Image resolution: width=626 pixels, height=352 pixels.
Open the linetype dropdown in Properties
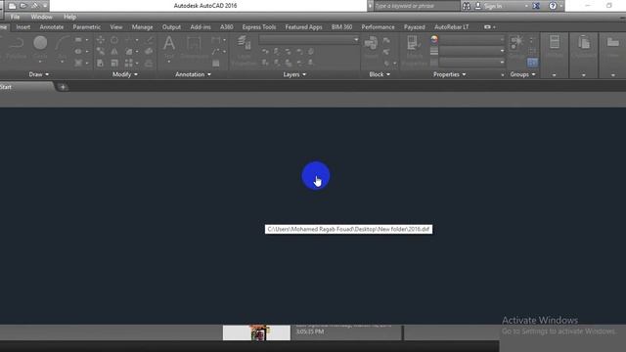tap(471, 63)
